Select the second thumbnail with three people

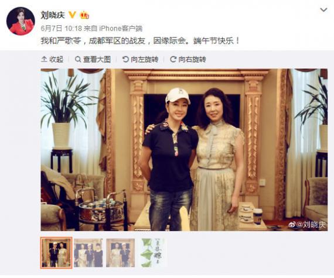pos(88,253)
